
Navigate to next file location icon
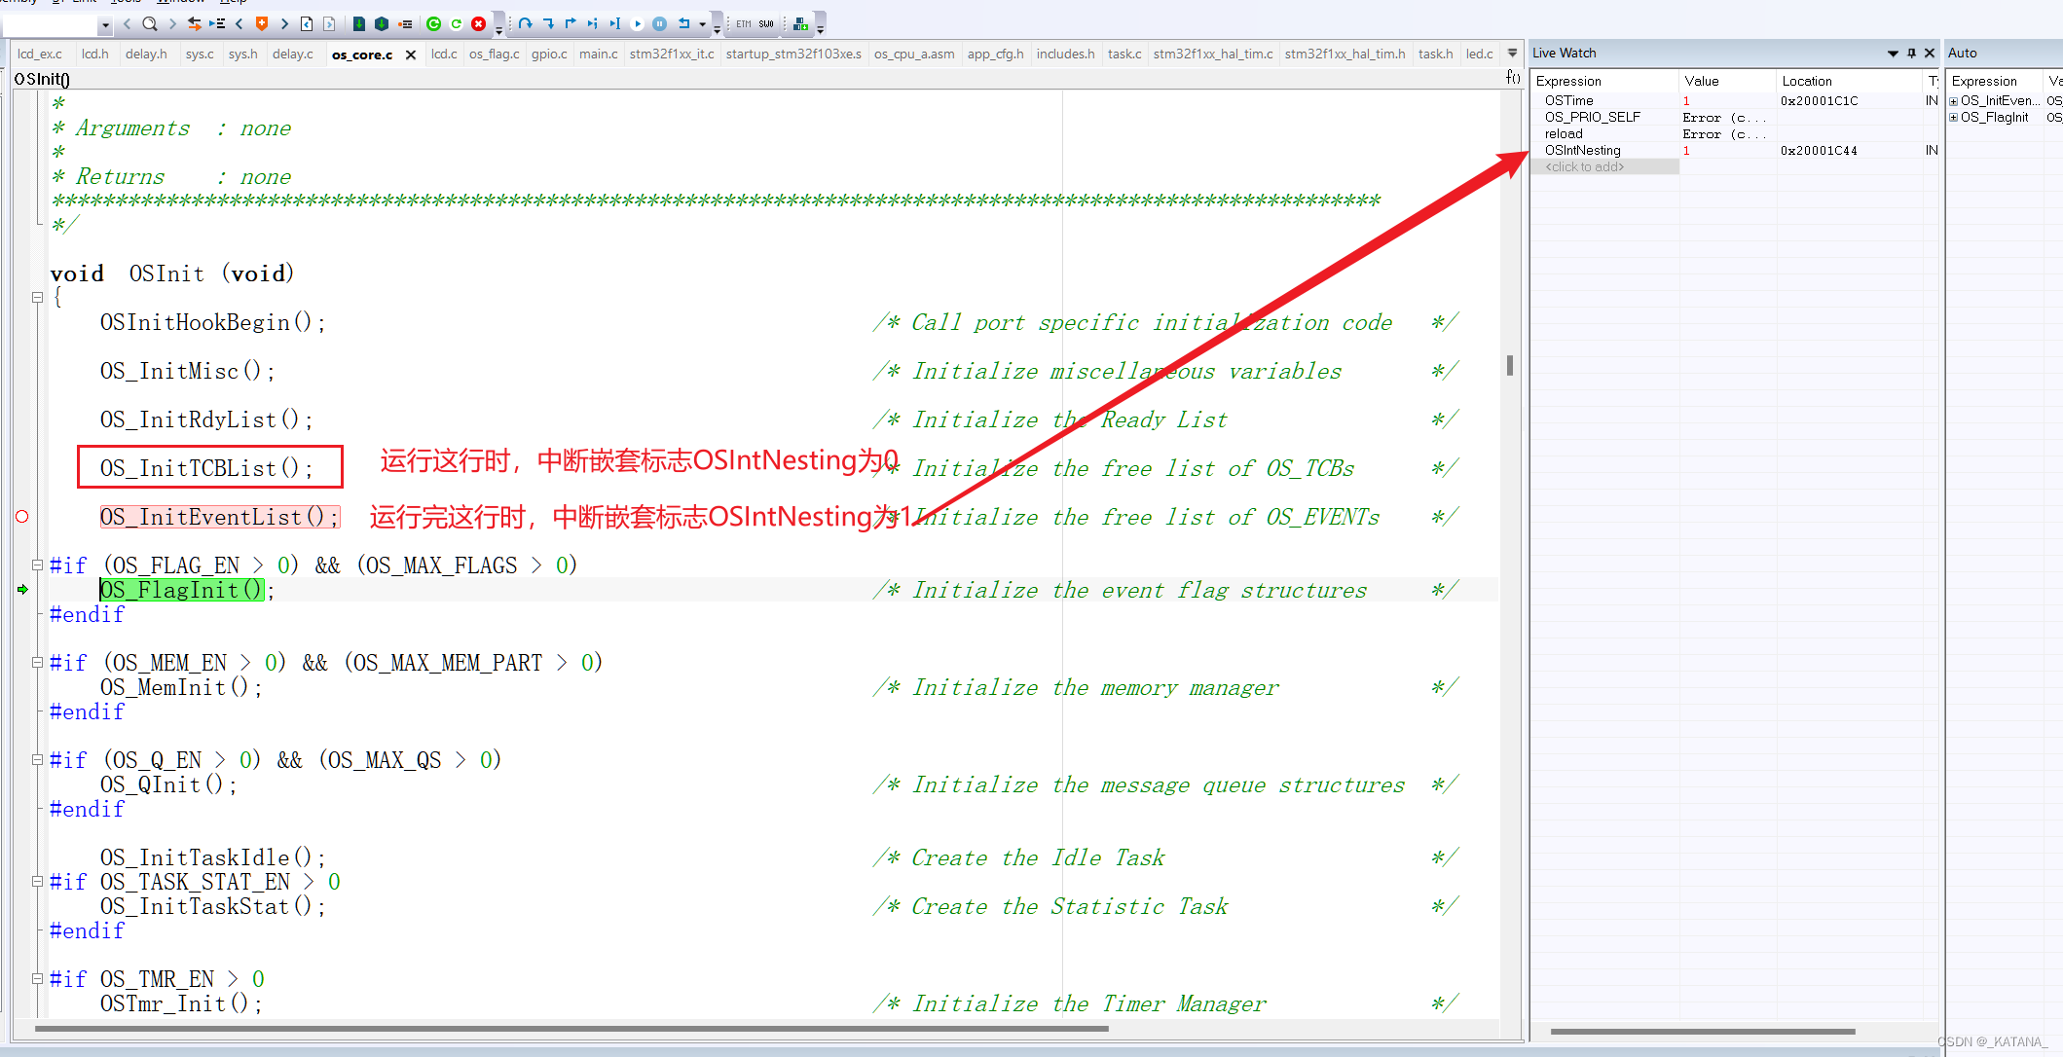point(329,23)
